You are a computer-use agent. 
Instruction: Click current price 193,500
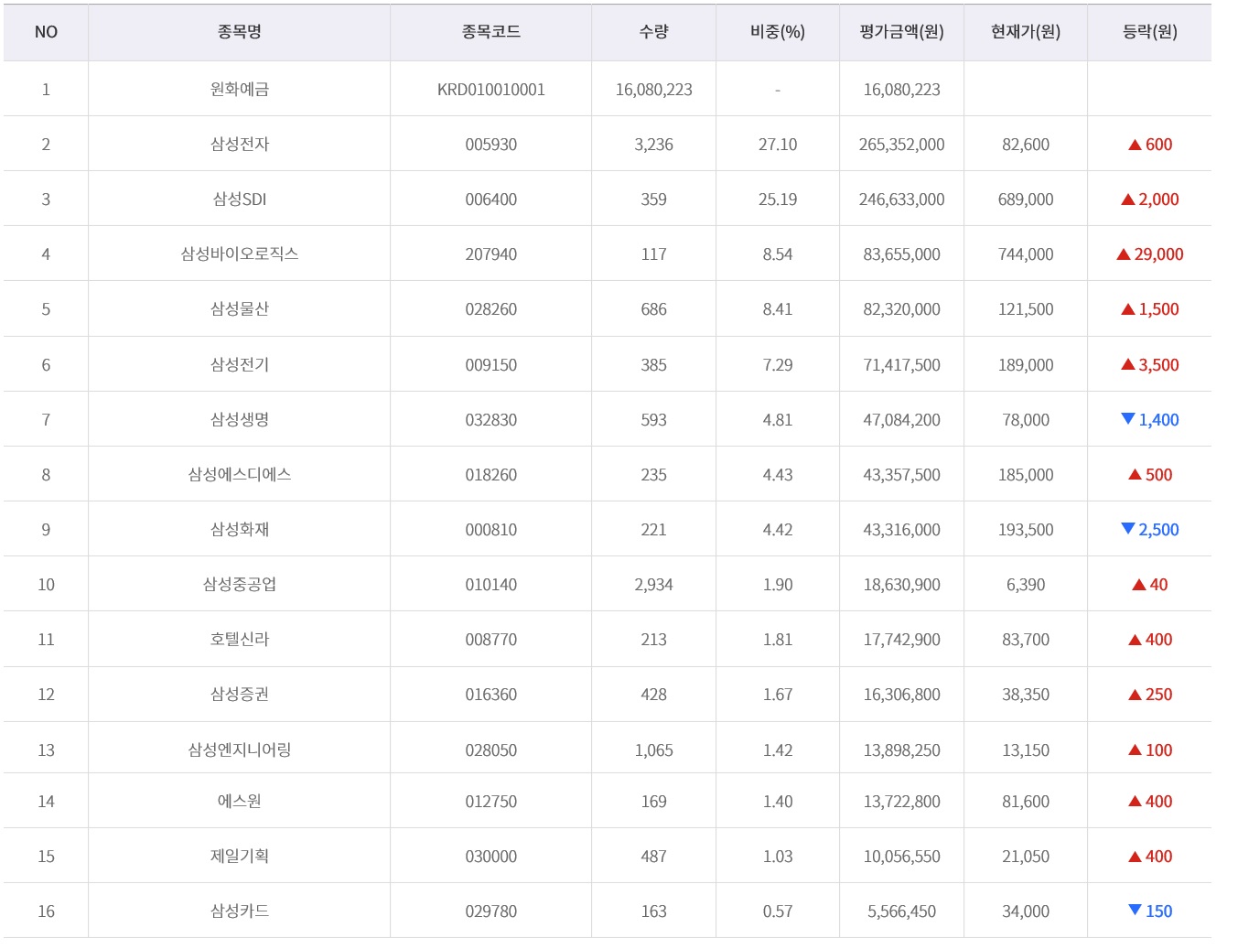(1025, 530)
